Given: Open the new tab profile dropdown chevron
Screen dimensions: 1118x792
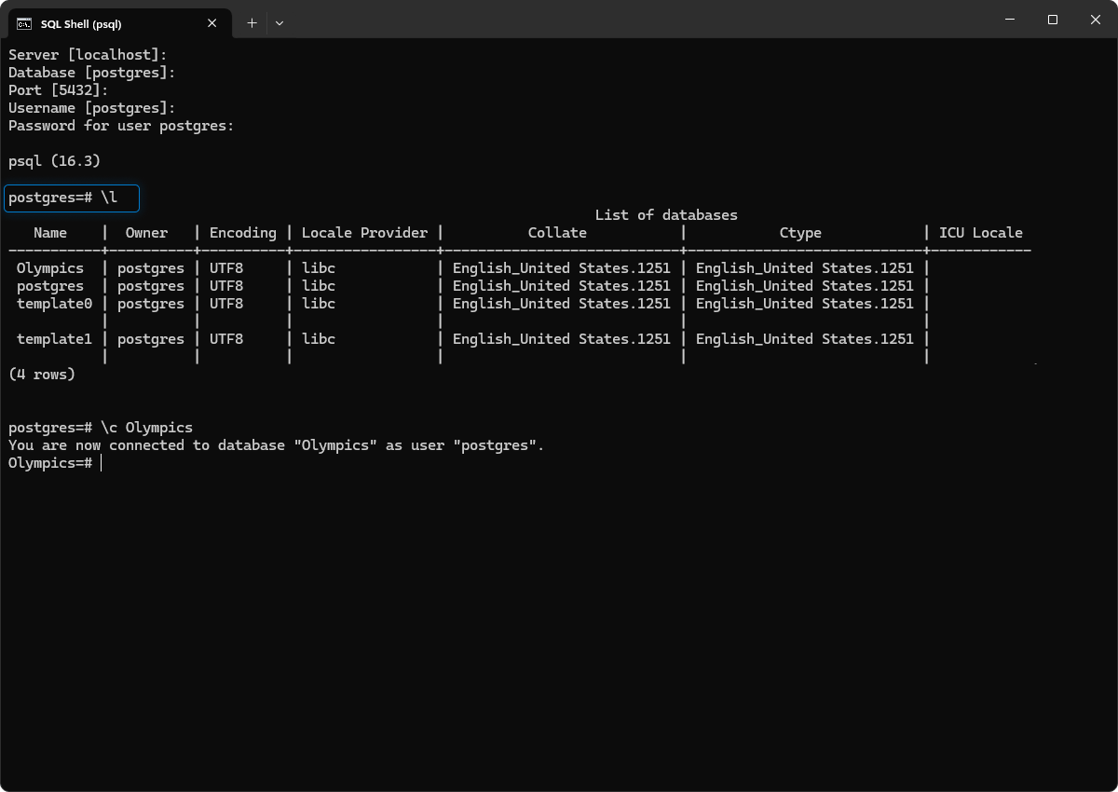Looking at the screenshot, I should [279, 22].
